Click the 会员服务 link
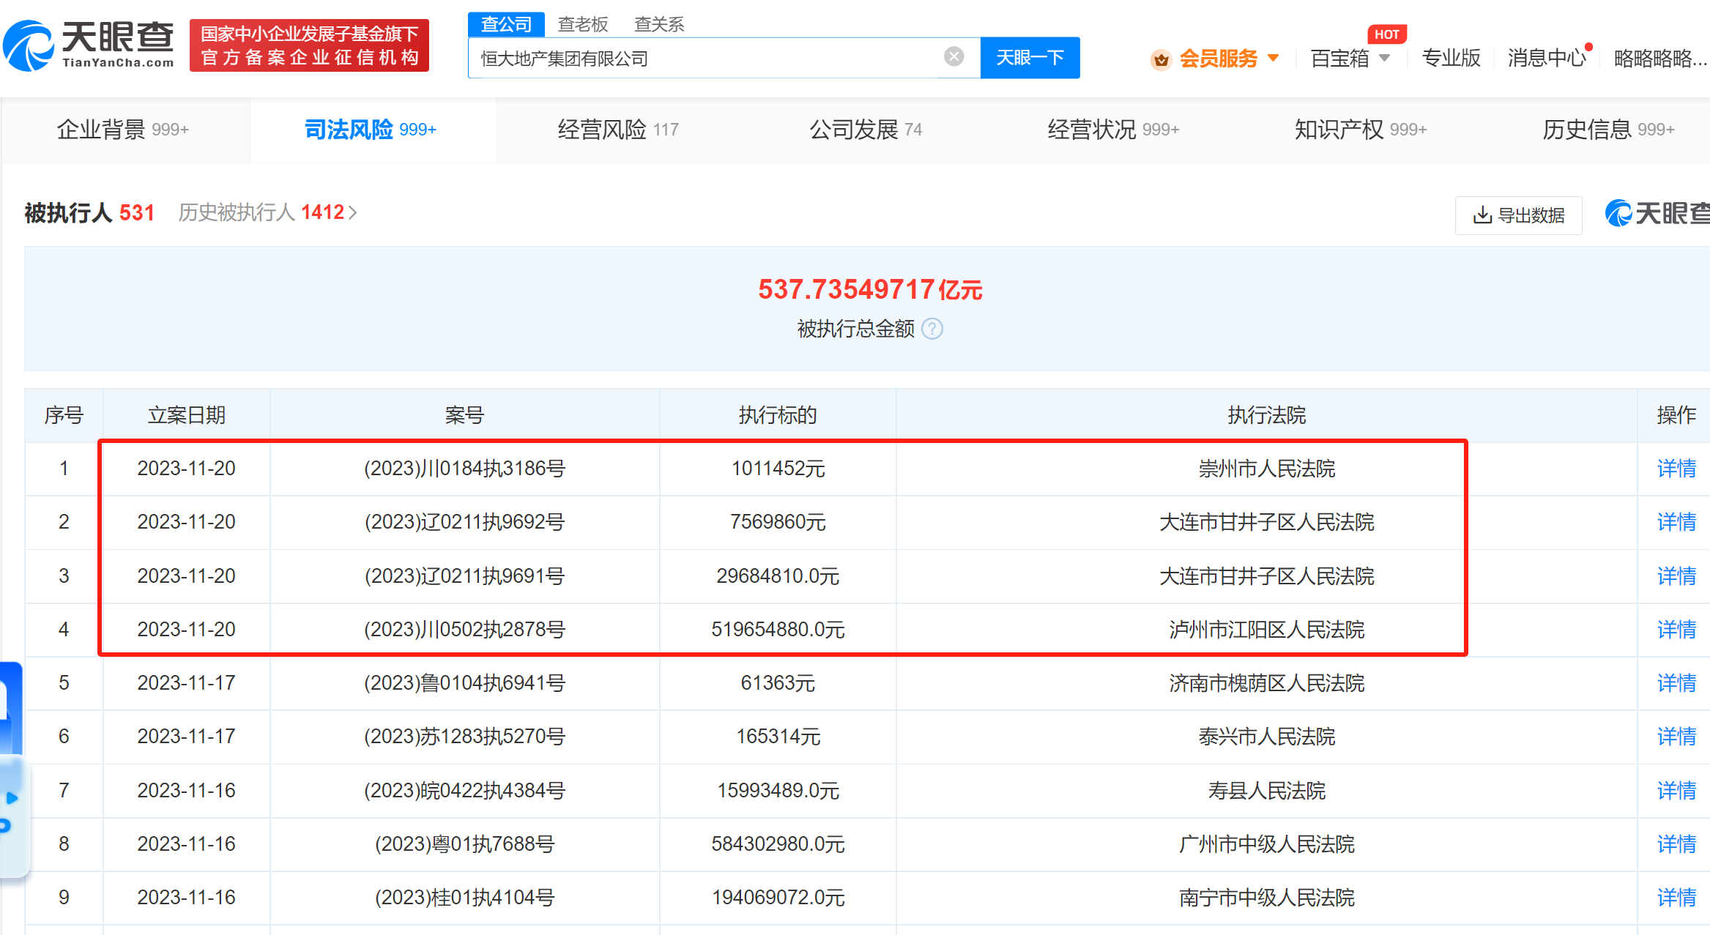 [x=1218, y=58]
